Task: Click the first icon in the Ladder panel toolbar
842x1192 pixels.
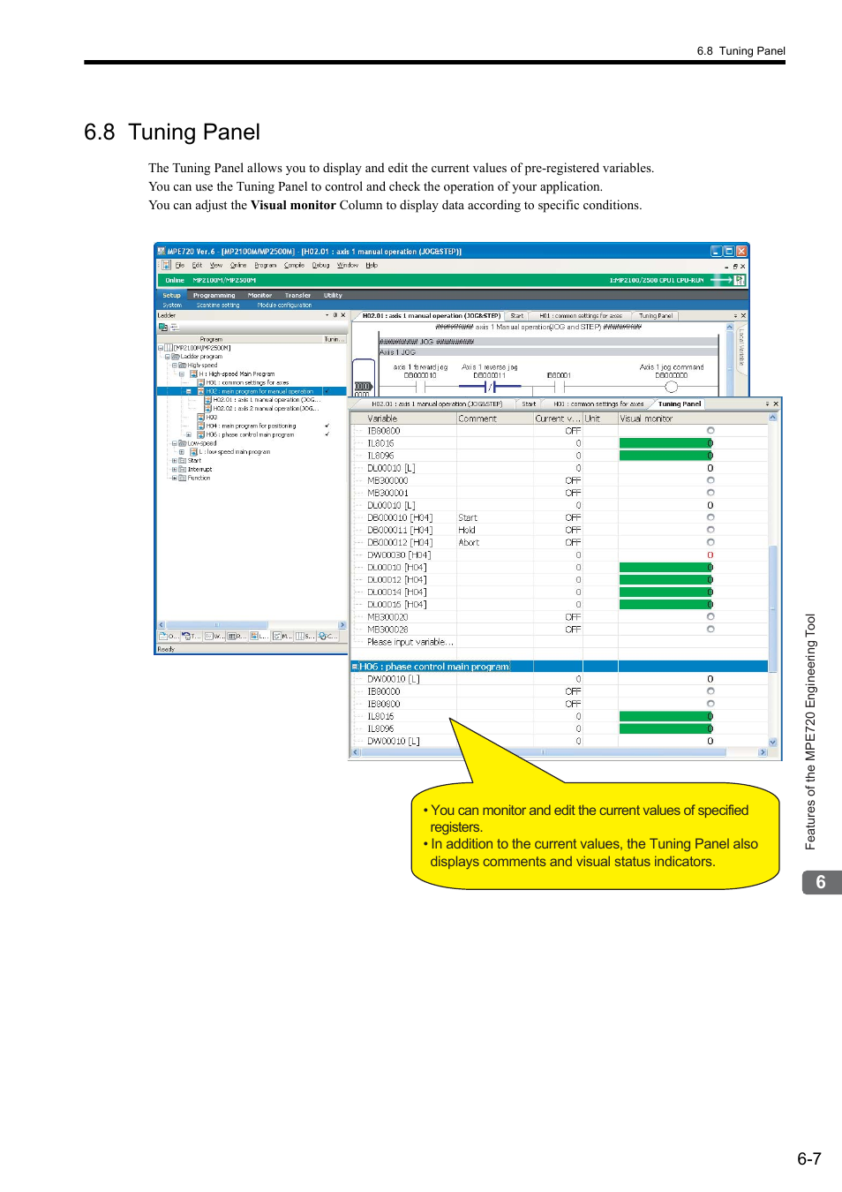Action: (x=162, y=325)
